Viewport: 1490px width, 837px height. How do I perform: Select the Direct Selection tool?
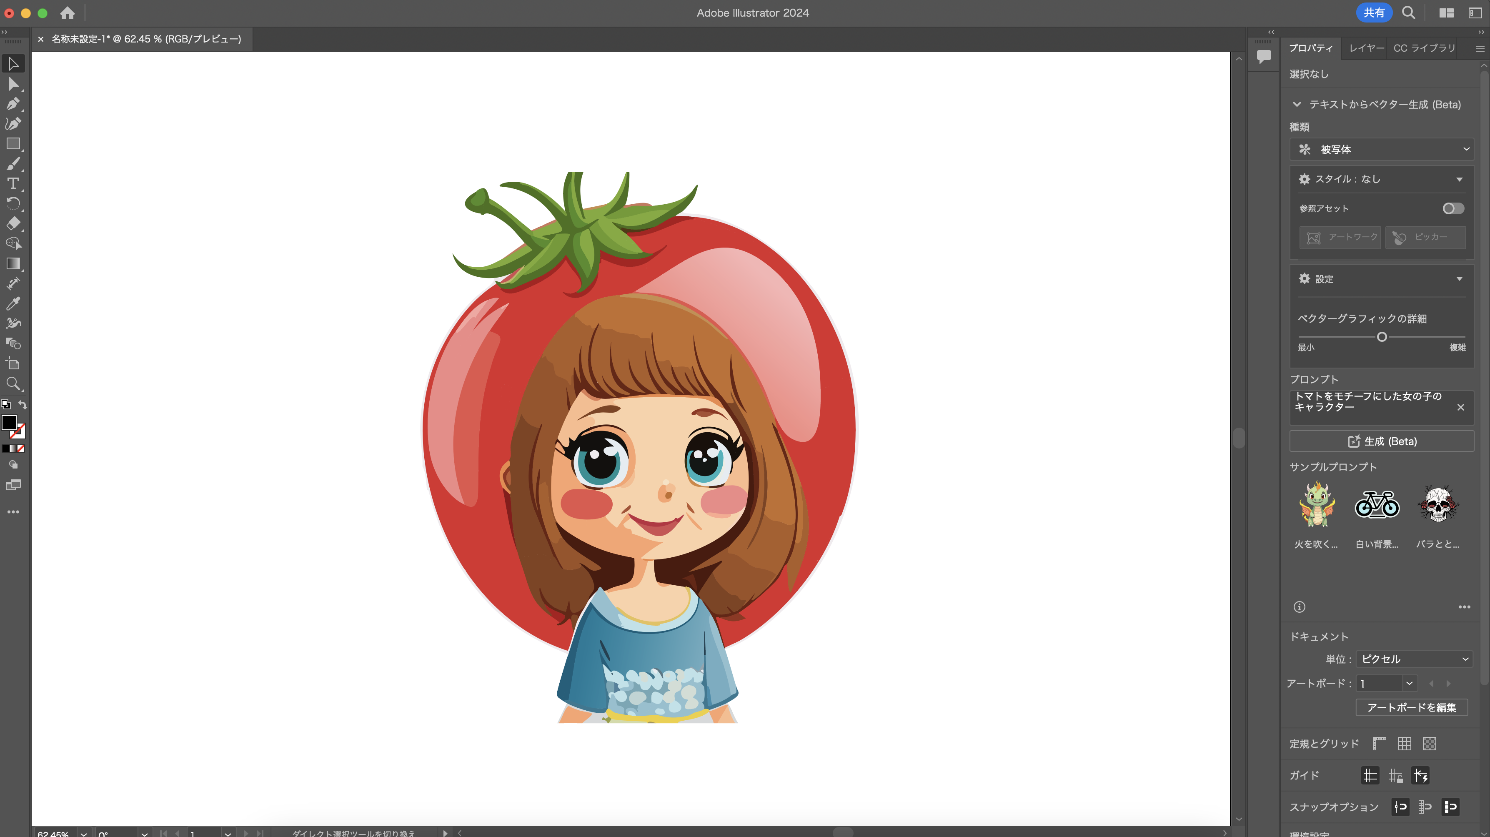point(13,84)
